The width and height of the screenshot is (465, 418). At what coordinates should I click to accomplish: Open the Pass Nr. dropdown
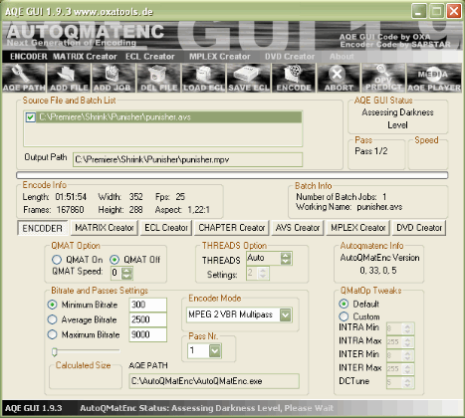[215, 350]
